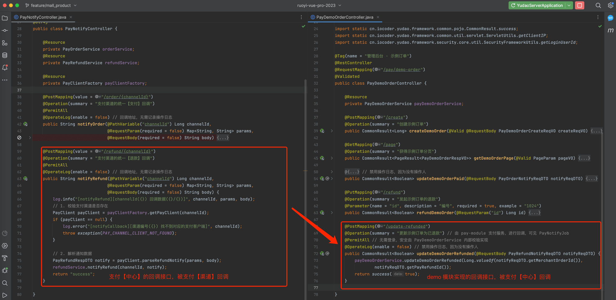This screenshot has height=300, width=616.
Task: Open the Debug tool window bug icon
Action: tap(5, 271)
